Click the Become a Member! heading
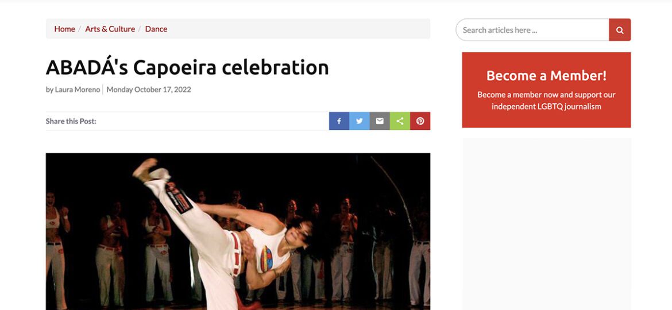The height and width of the screenshot is (310, 672). pos(546,76)
